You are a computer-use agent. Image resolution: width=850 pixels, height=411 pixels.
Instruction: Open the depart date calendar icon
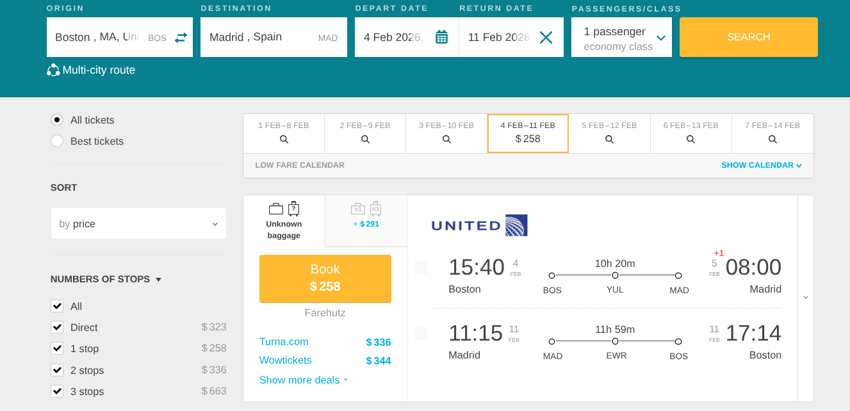(x=441, y=37)
